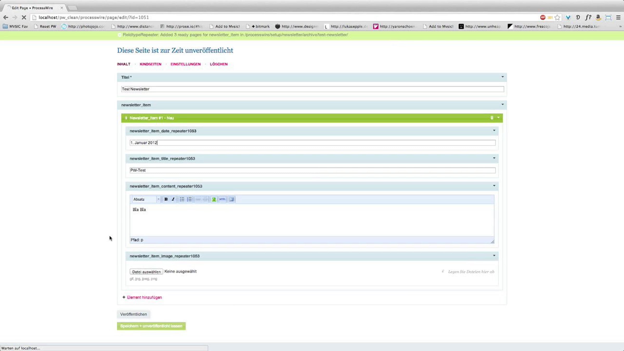Toggle the editor fullscreen icon
Image resolution: width=624 pixels, height=351 pixels.
pyautogui.click(x=231, y=199)
